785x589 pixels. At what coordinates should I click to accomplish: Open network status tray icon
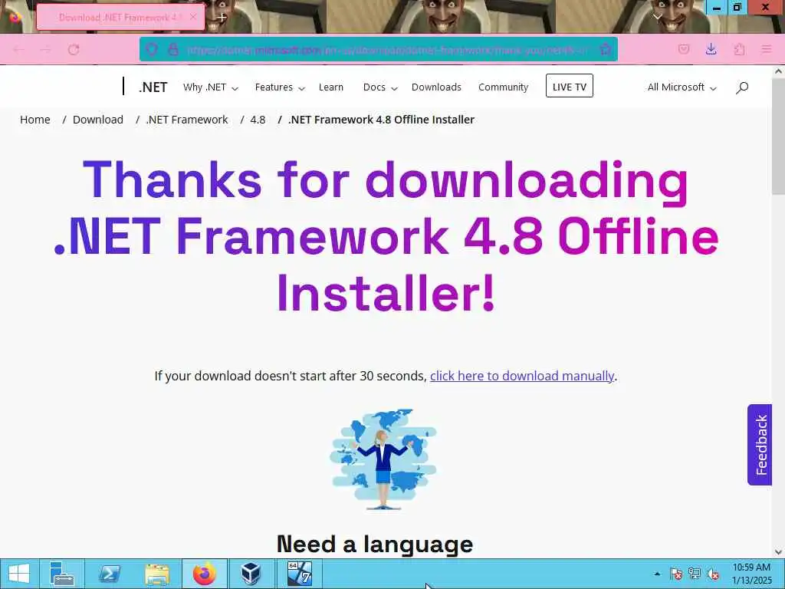(695, 574)
